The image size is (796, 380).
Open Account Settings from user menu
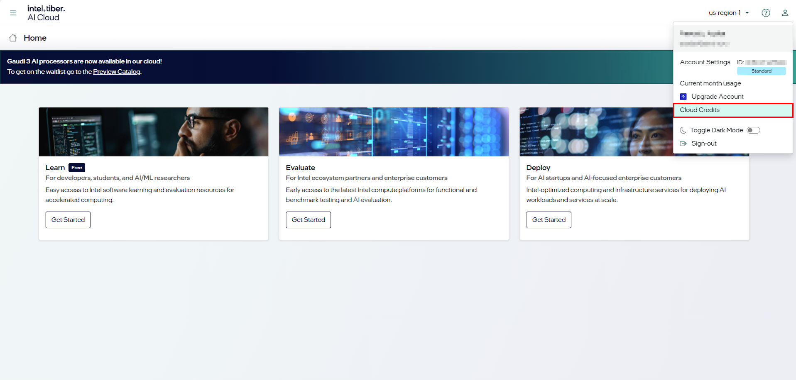pos(705,62)
